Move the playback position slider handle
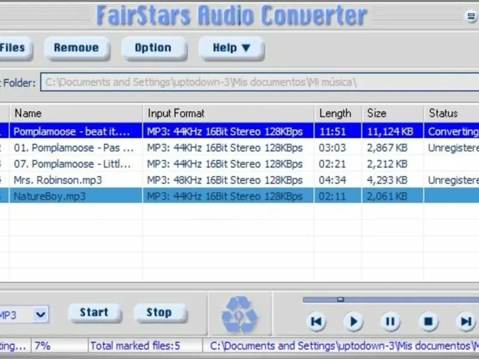The width and height of the screenshot is (479, 359). click(x=340, y=300)
